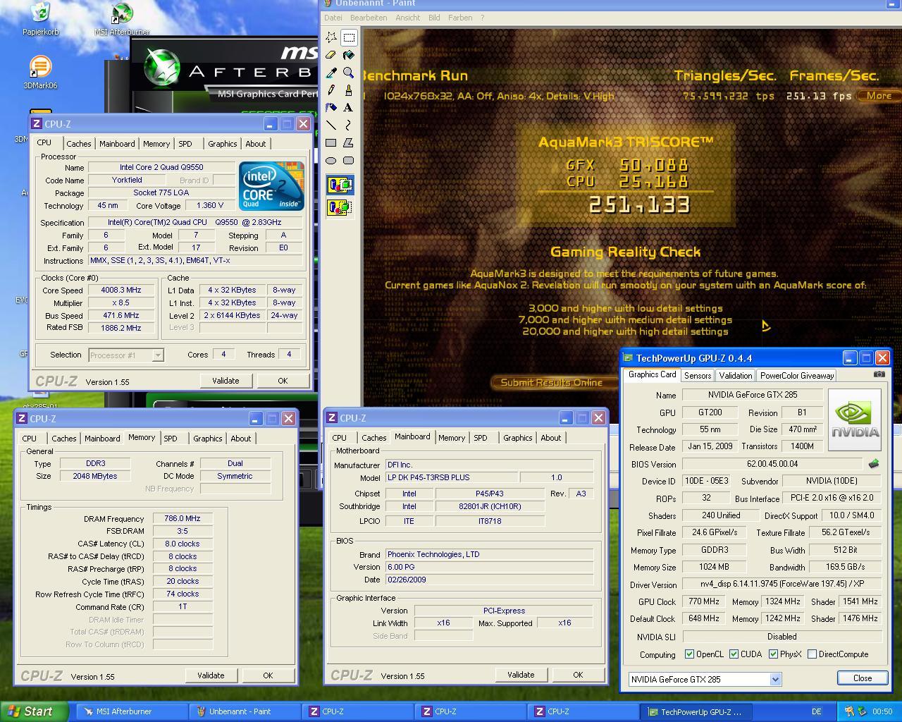Choose the opaque selection mode option
The height and width of the screenshot is (722, 902).
coord(340,185)
